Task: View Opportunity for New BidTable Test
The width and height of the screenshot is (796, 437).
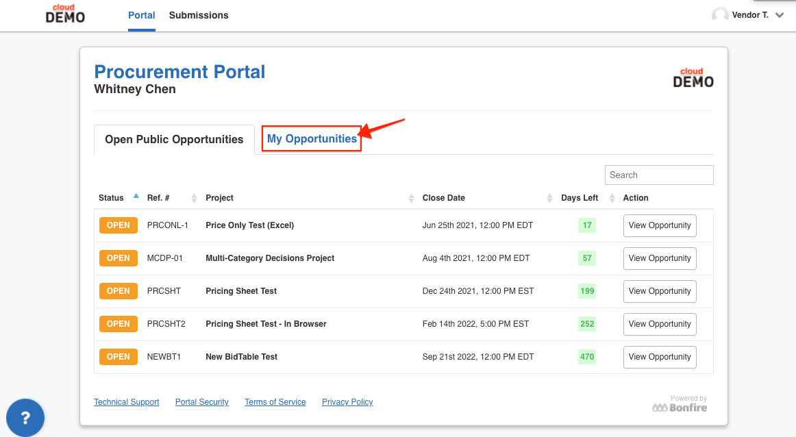Action: (660, 357)
